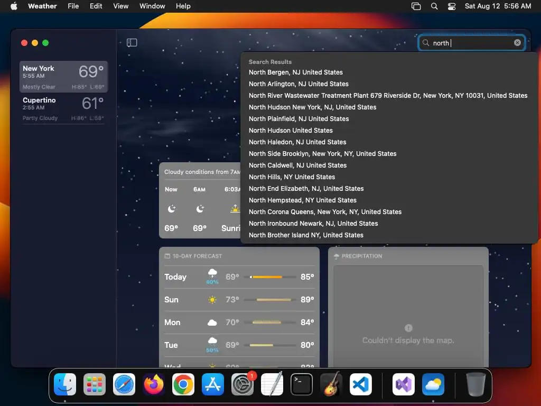Open GarageBand from the Dock

(331, 384)
